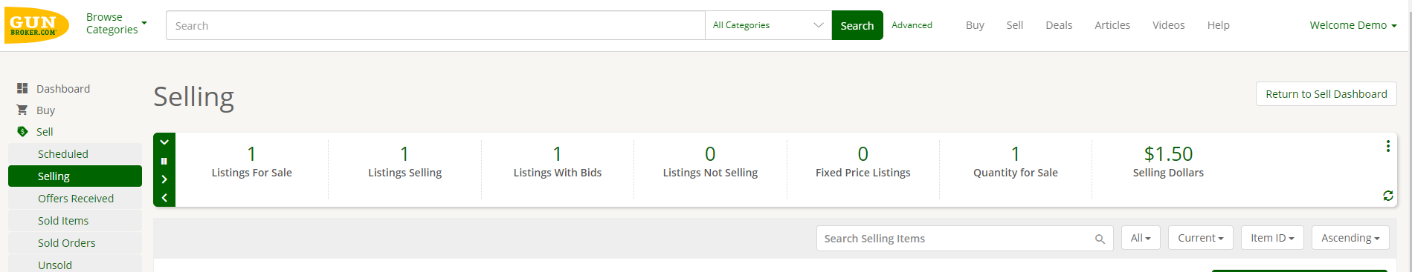Screen dimensions: 1412x272
Task: Collapse stats panel with down chevron
Action: (x=164, y=142)
